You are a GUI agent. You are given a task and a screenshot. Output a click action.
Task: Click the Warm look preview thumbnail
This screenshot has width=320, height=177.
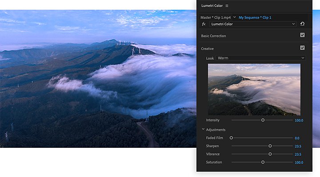click(254, 89)
